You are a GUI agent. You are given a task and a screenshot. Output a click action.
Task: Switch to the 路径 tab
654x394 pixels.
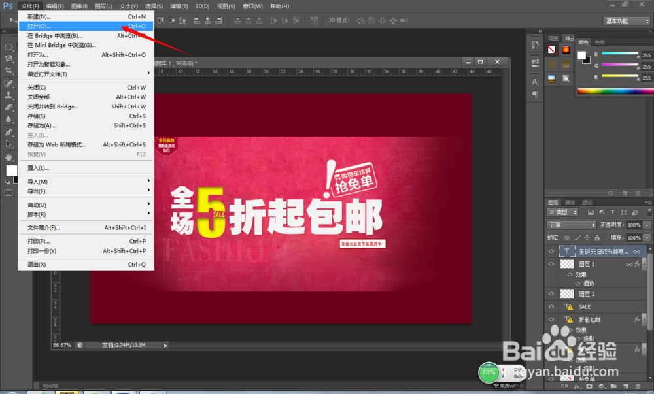[x=587, y=203]
